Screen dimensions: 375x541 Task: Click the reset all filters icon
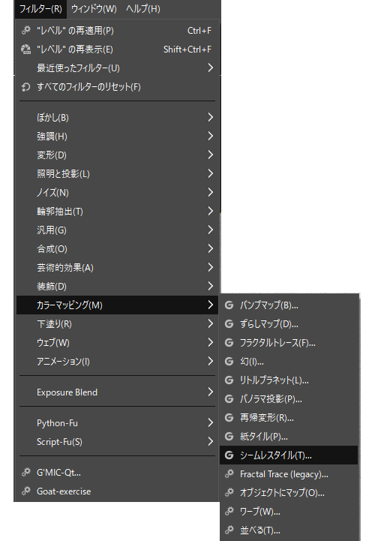(x=25, y=87)
